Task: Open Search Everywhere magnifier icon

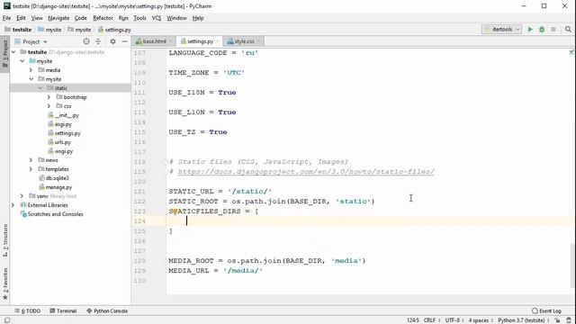Action: [x=568, y=30]
